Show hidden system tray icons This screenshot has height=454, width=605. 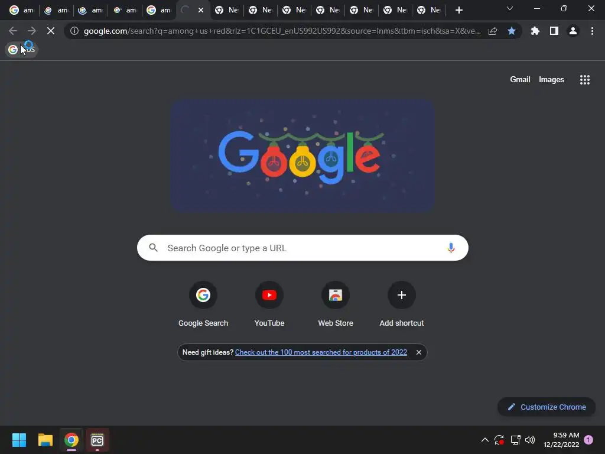click(485, 440)
